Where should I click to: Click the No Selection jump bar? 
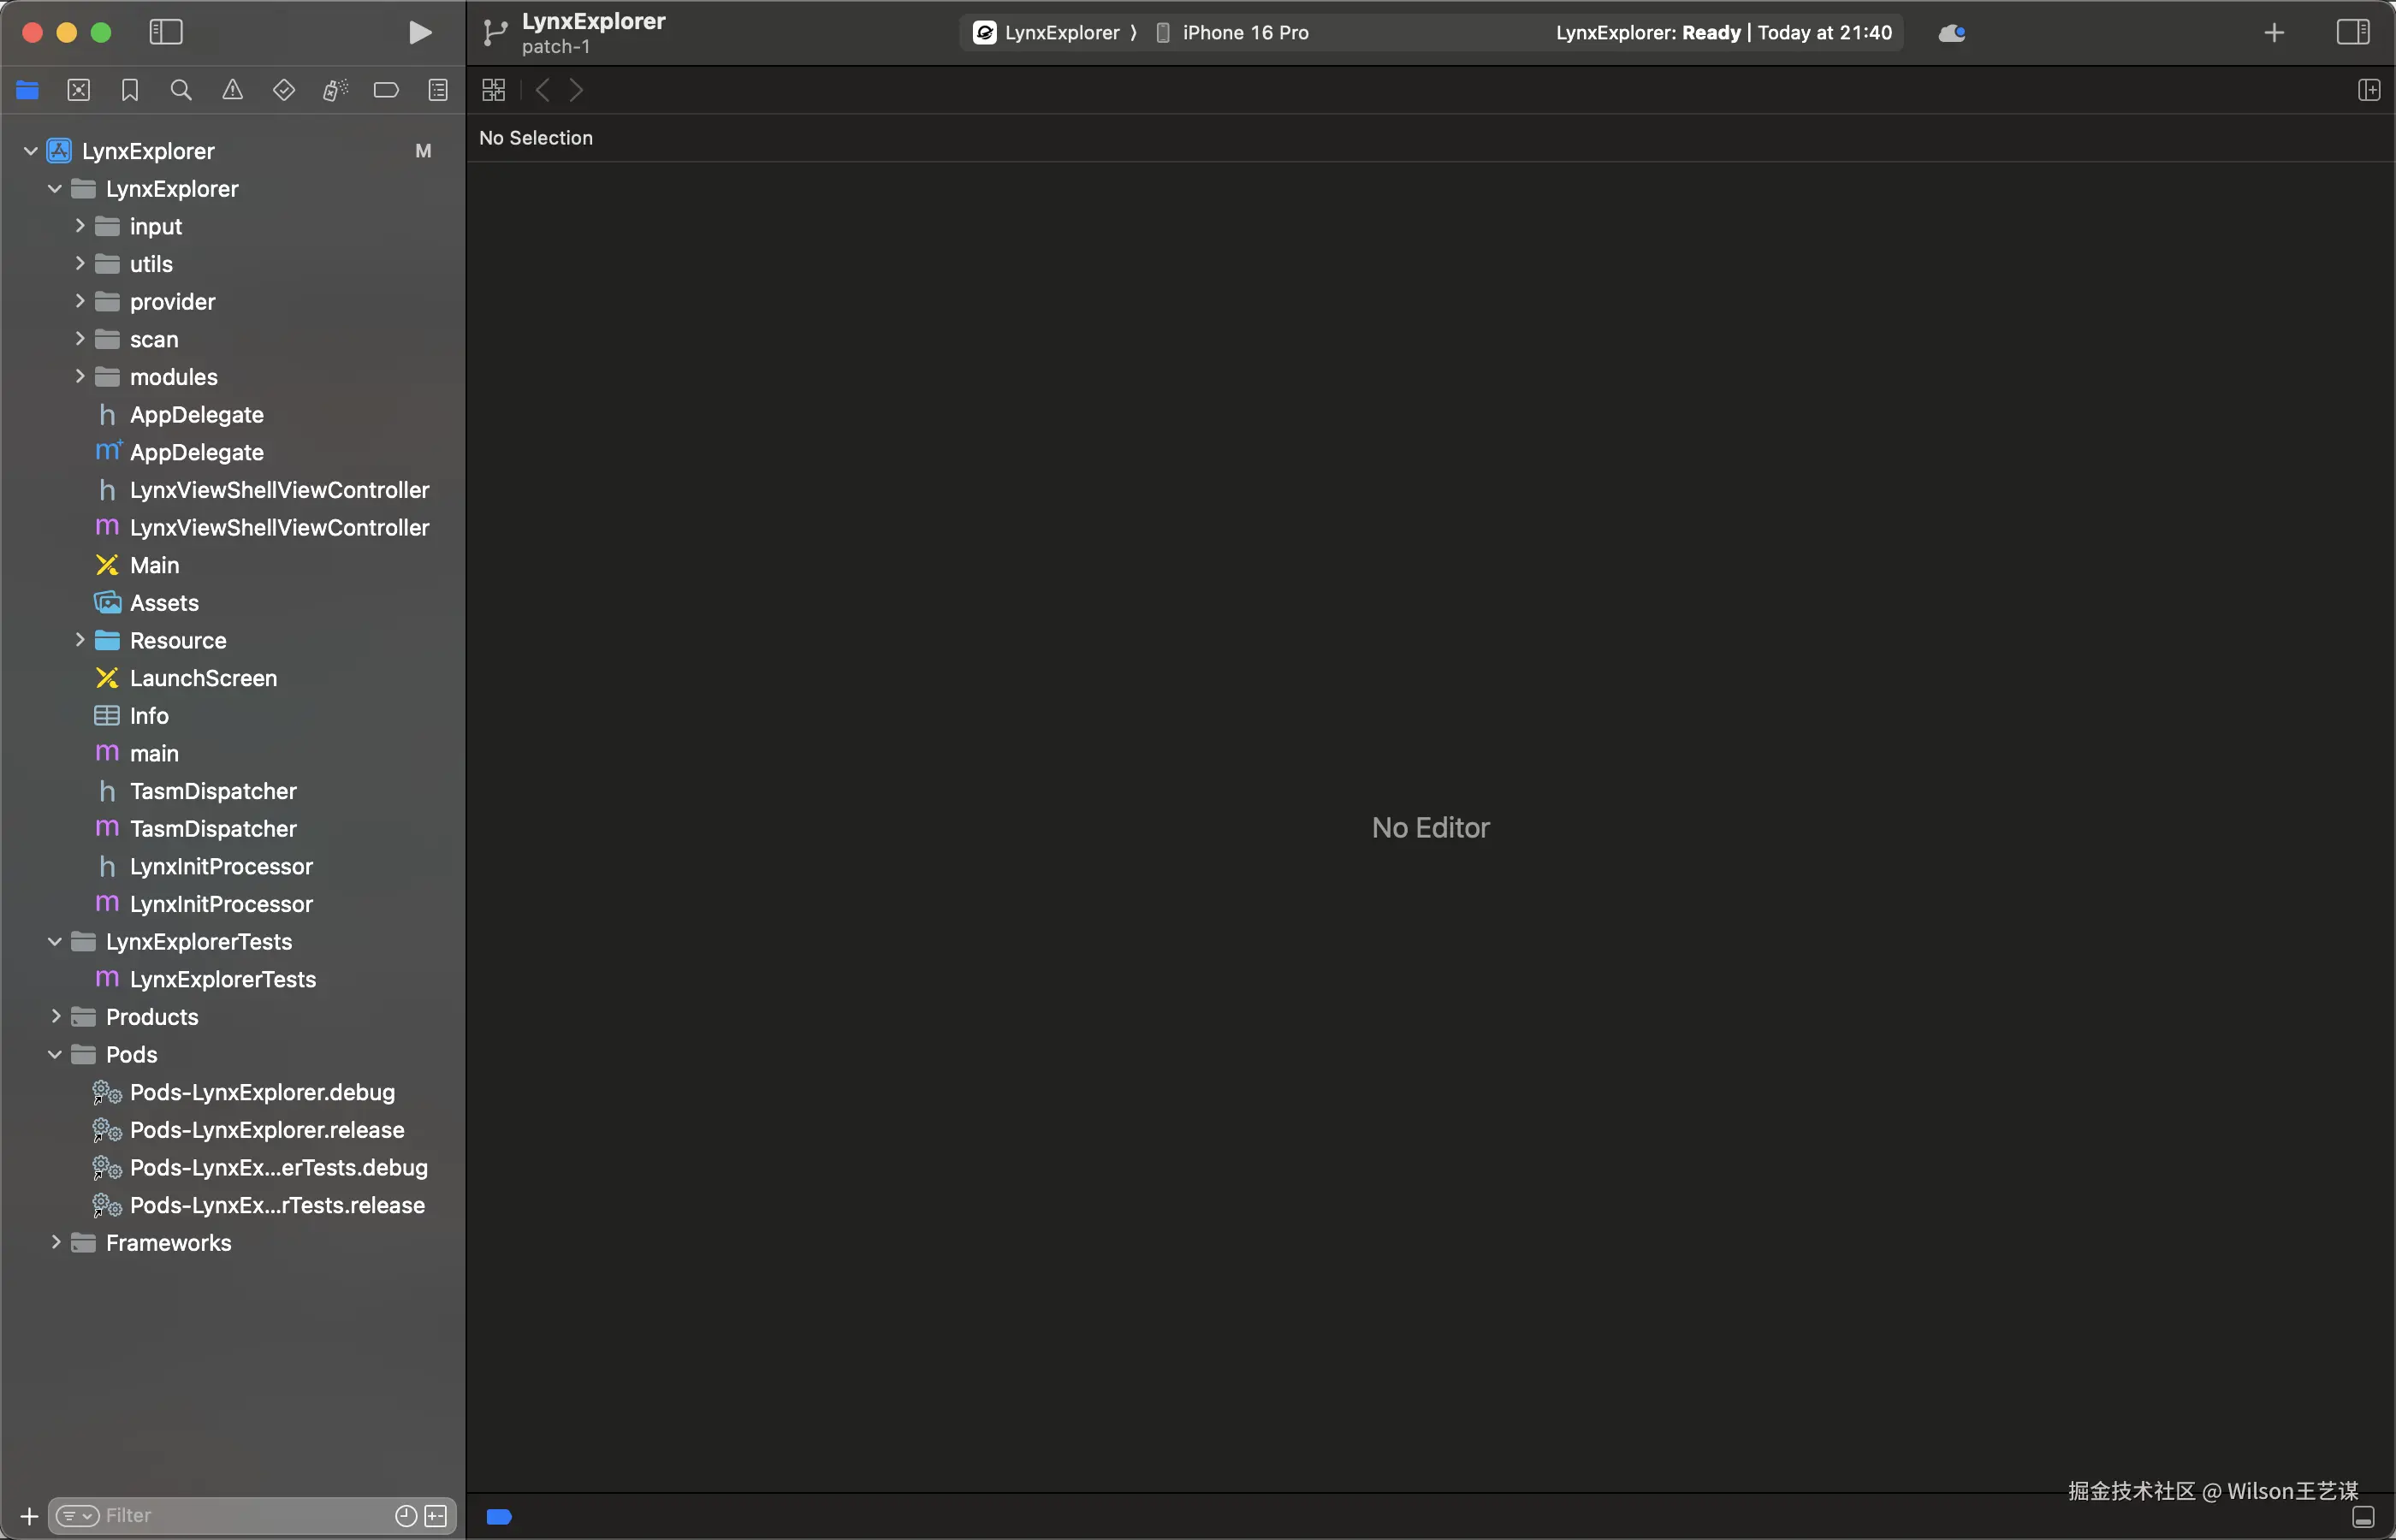click(536, 139)
